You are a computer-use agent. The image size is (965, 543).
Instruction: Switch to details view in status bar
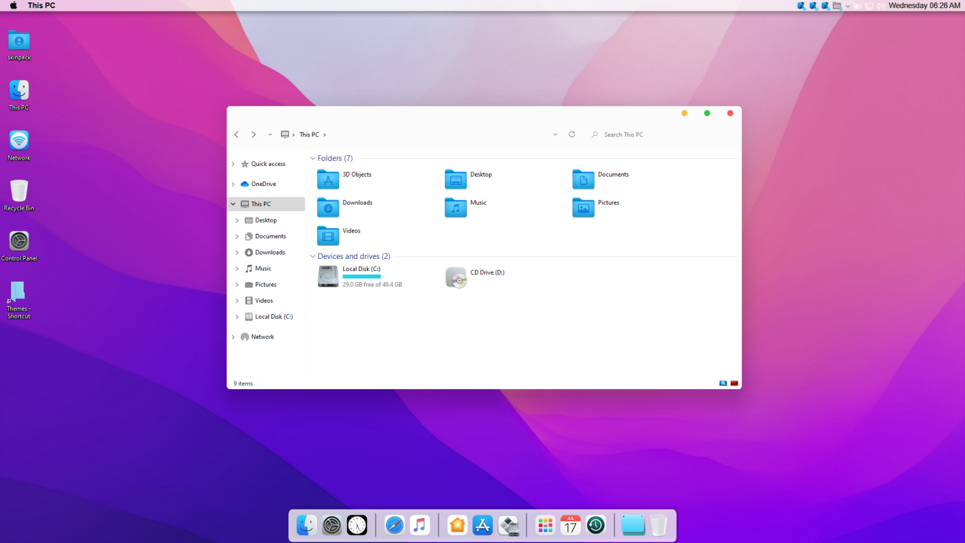734,383
